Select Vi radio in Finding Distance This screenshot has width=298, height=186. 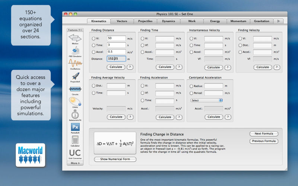(93, 39)
